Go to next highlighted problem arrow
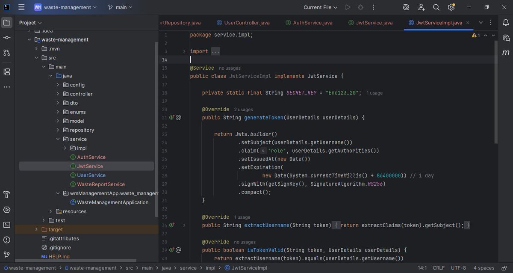Image resolution: width=513 pixels, height=273 pixels. (493, 36)
